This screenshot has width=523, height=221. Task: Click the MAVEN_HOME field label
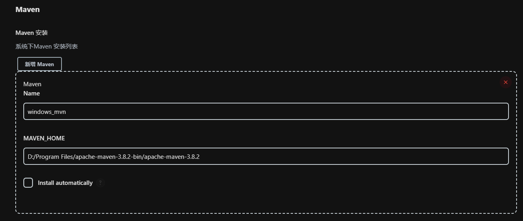[44, 138]
